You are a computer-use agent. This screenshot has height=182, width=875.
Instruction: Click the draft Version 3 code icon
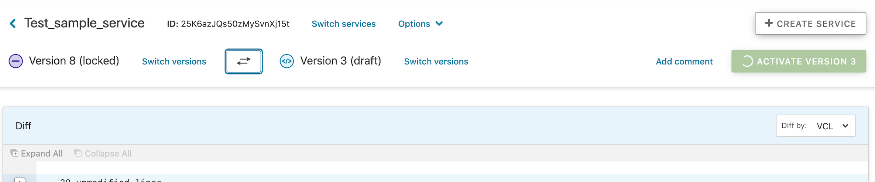(287, 61)
